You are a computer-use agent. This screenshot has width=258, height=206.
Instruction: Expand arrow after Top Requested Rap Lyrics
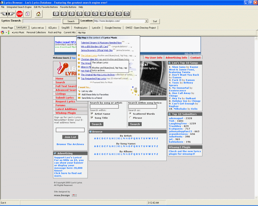(x=131, y=79)
